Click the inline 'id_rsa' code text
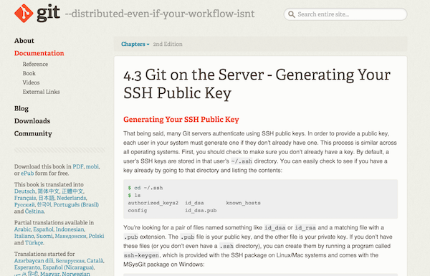 tap(305, 228)
